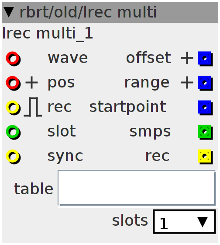This screenshot has width=220, height=245.
Task: Click the rbrt/old/lrec multi title bar
Action: (x=110, y=12)
